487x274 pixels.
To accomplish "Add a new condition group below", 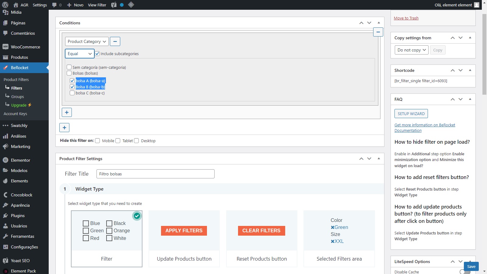I will click(x=64, y=128).
